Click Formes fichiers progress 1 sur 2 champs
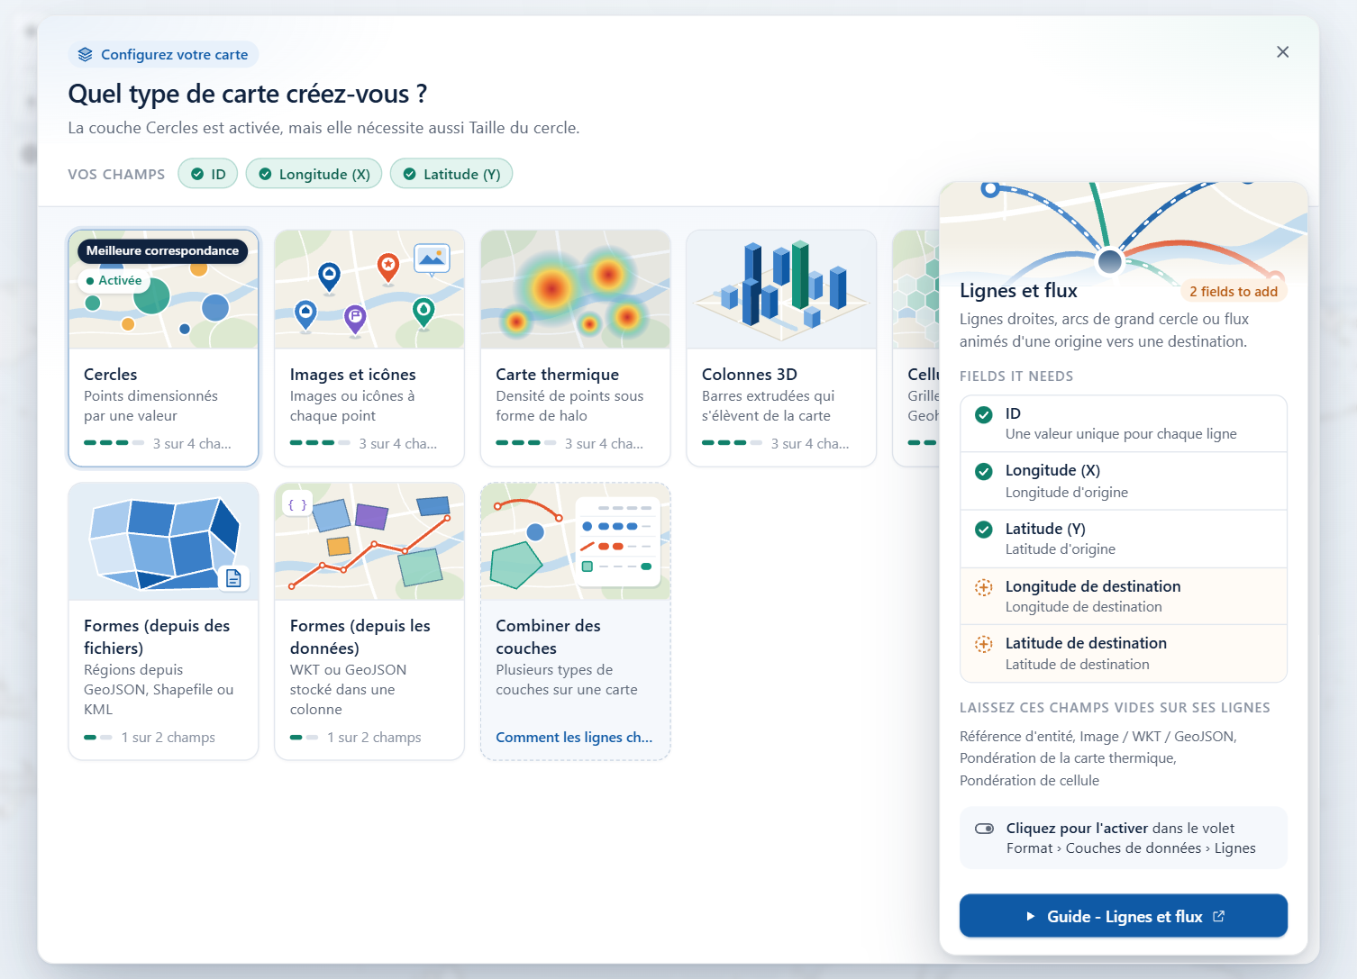The width and height of the screenshot is (1357, 979). pos(150,738)
